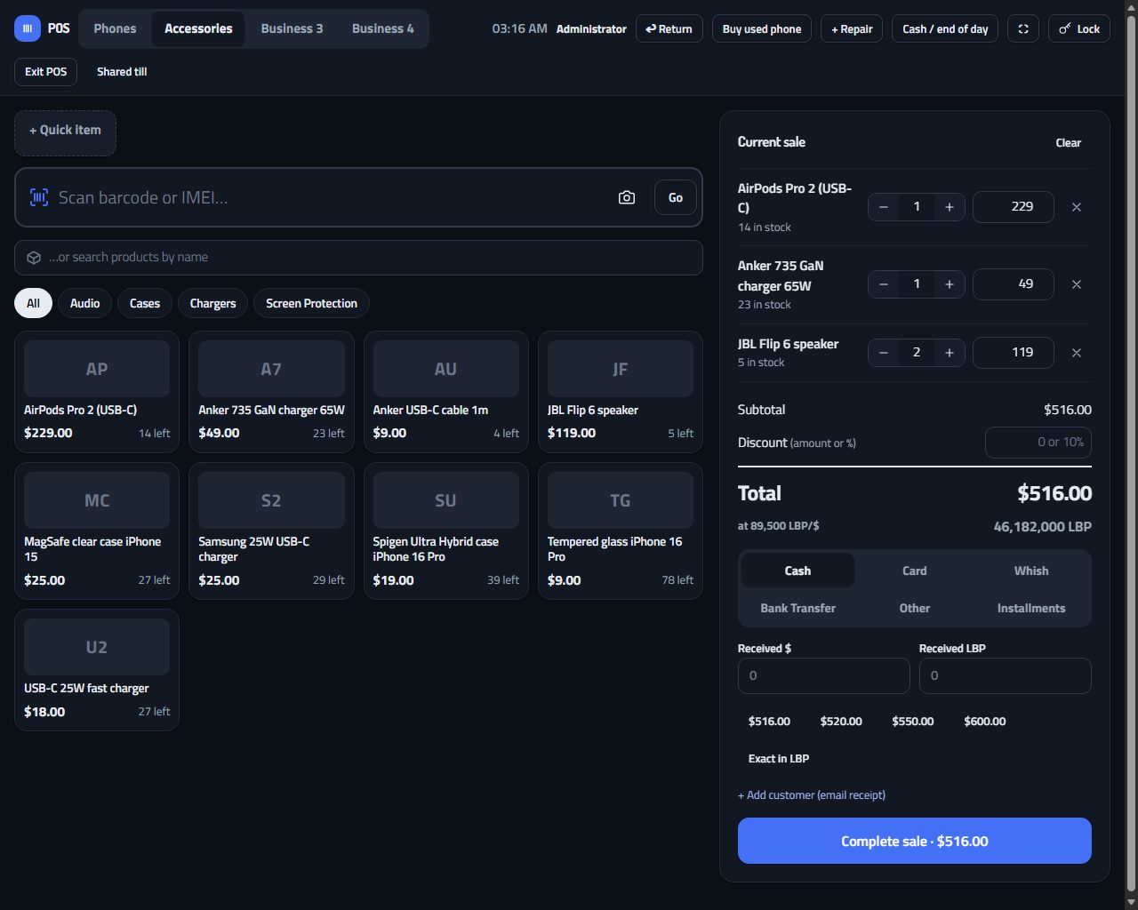This screenshot has width=1138, height=910.
Task: Open the Business 4 tab
Action: [382, 28]
